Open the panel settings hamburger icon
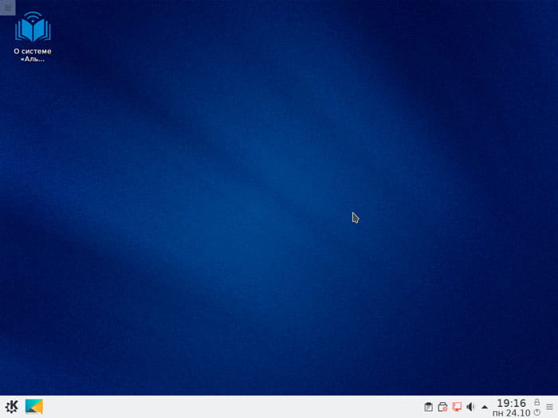 click(x=550, y=407)
